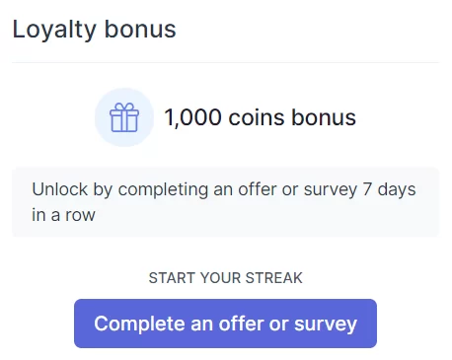The height and width of the screenshot is (360, 452).
Task: Click the gift box icon
Action: tap(124, 117)
